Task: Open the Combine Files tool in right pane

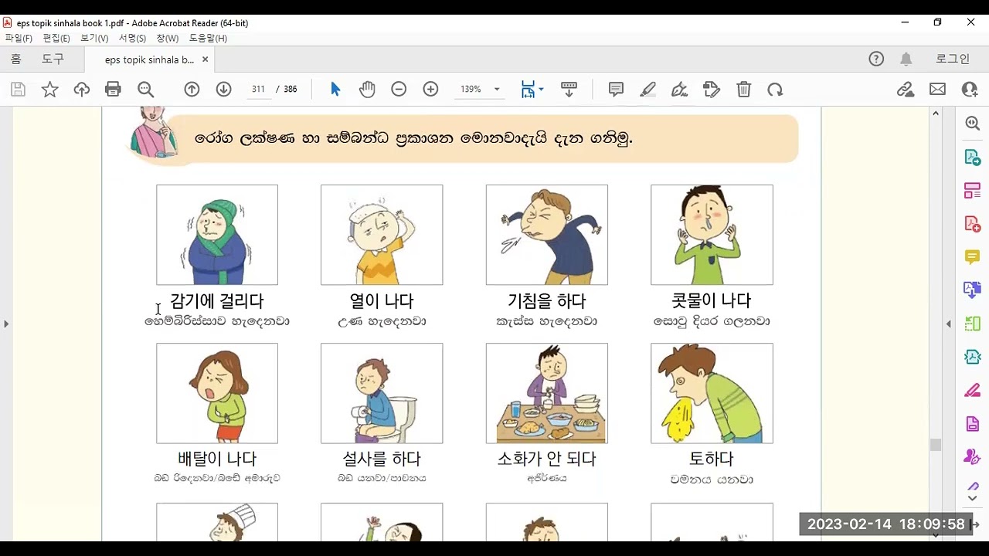Action: coord(972,290)
